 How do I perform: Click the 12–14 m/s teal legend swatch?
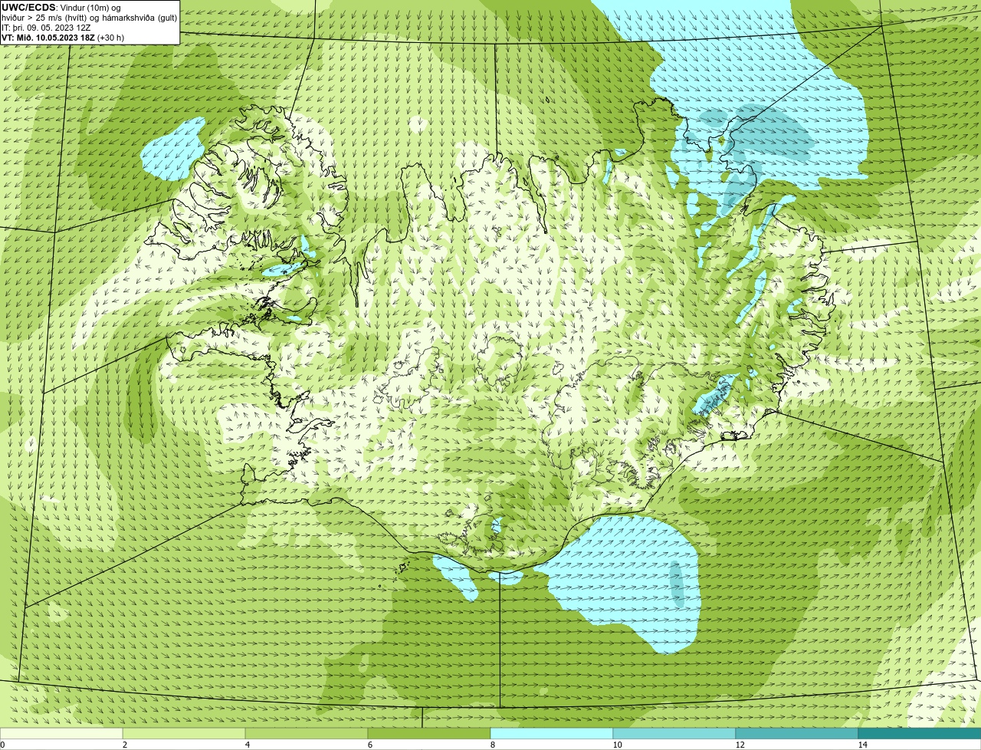coord(797,733)
